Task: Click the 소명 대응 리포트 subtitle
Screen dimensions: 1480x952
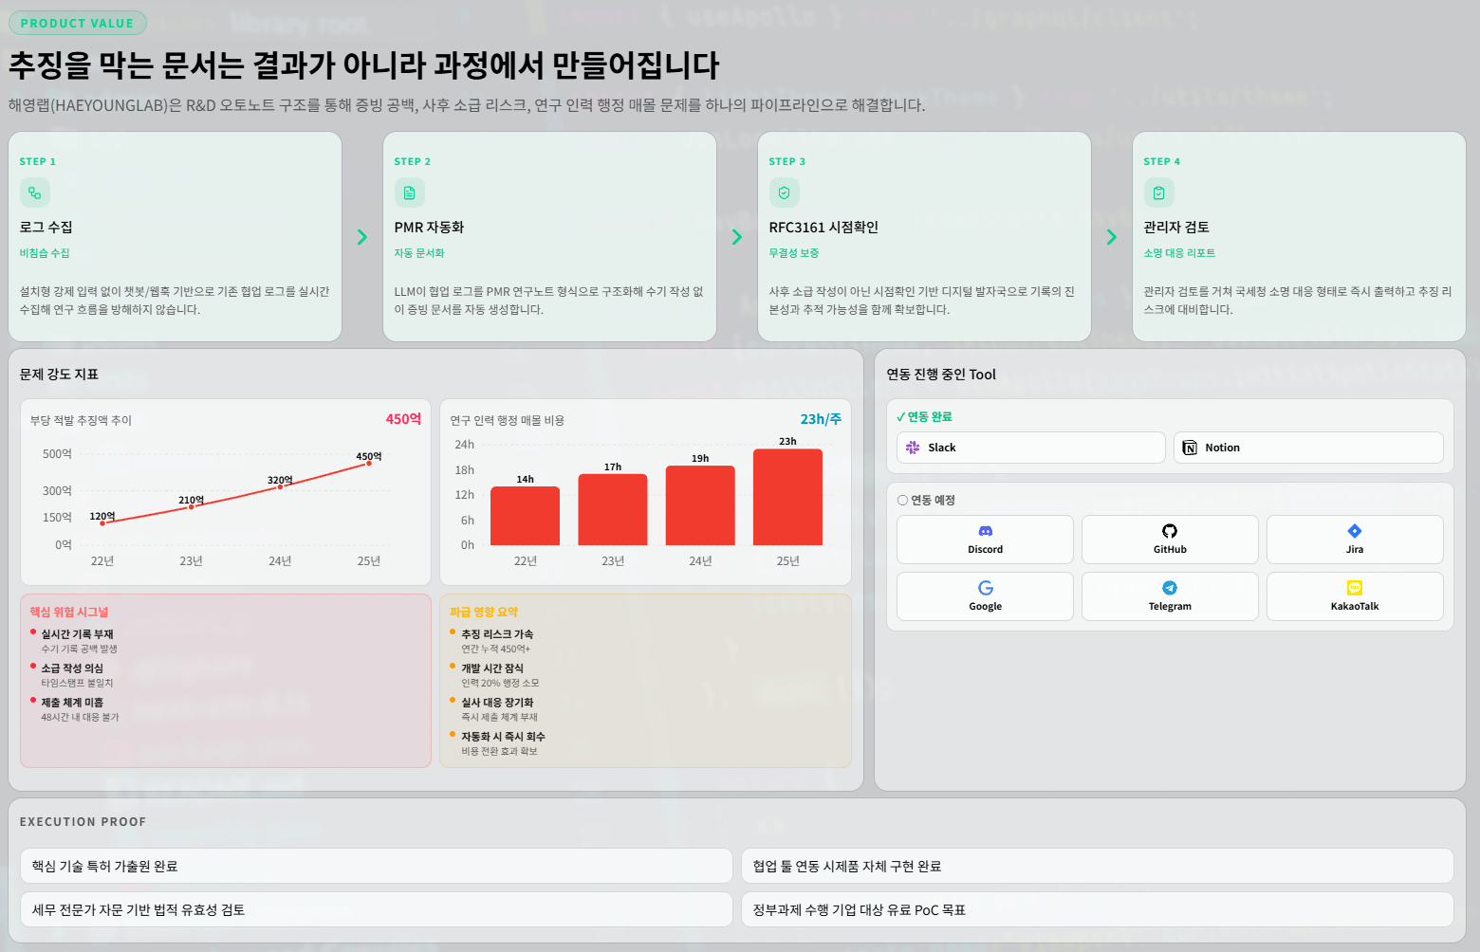Action: coord(1179,253)
